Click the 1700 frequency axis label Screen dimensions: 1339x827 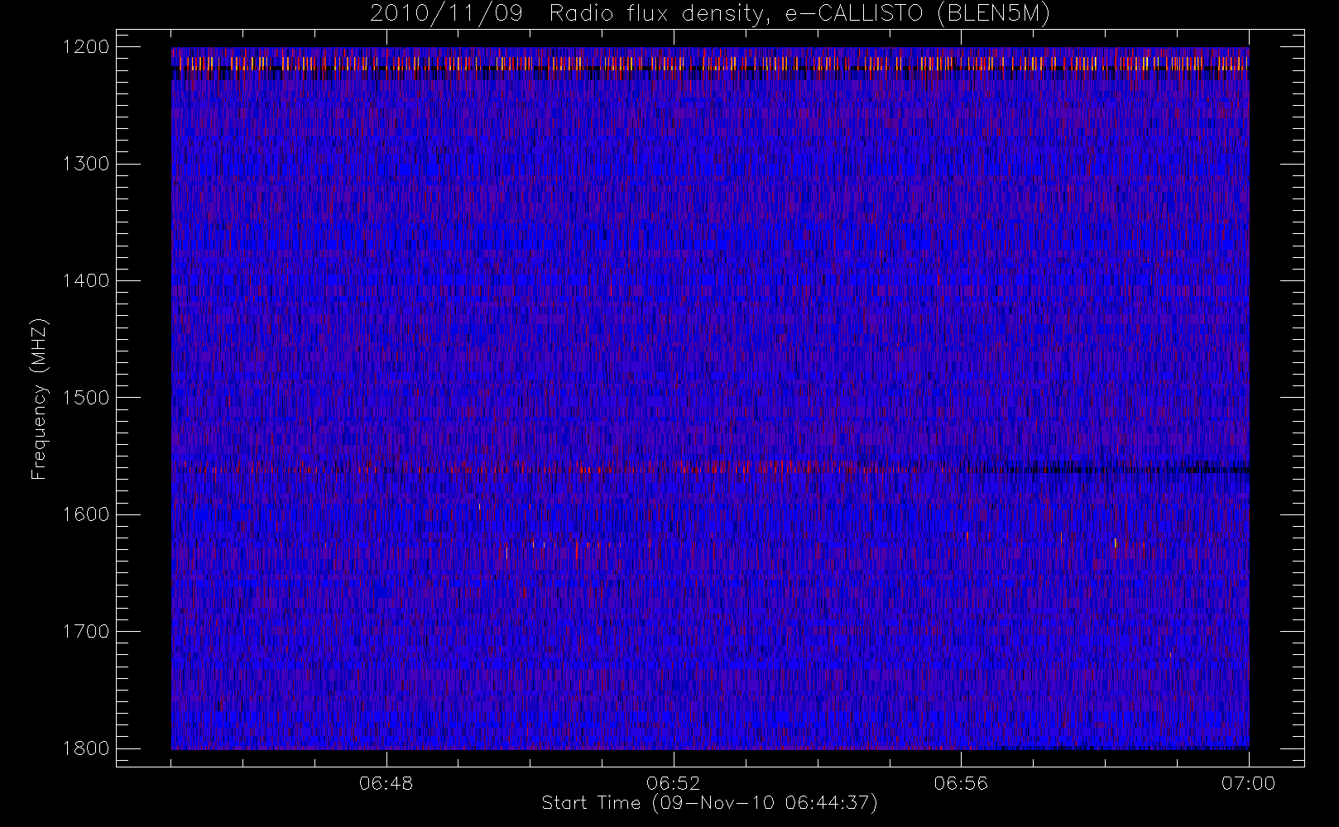(x=86, y=631)
